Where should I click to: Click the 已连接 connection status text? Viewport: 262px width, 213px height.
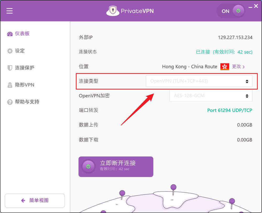(x=224, y=52)
